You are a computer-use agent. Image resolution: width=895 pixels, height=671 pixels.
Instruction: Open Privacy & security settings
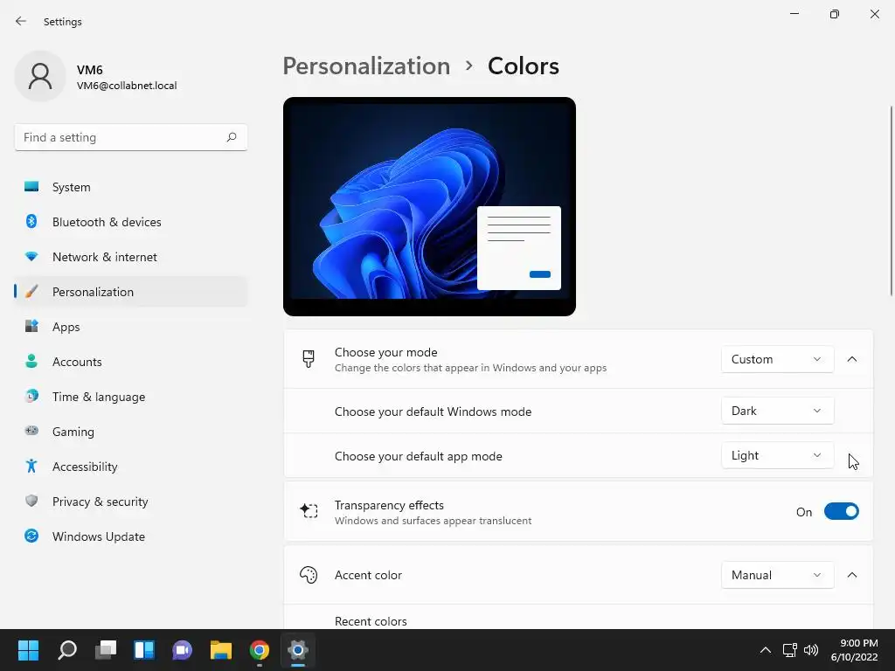[131, 501]
